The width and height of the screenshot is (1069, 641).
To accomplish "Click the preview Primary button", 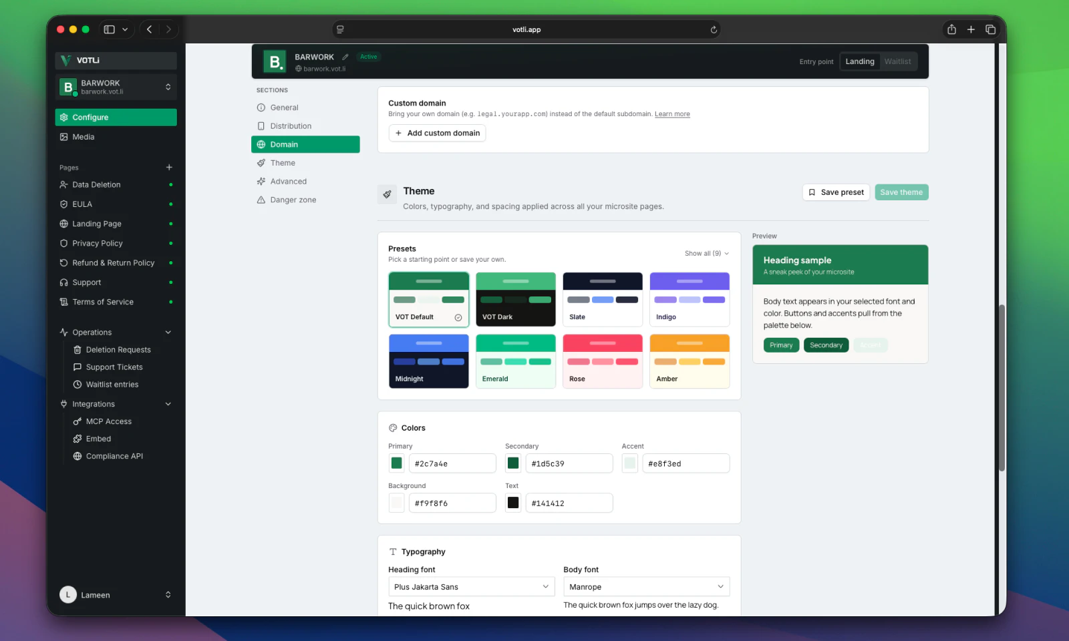I will (x=781, y=345).
